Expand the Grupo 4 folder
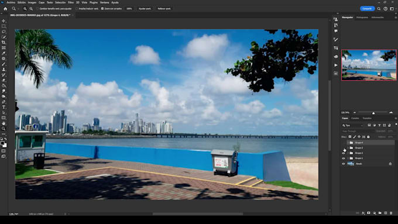The image size is (398, 224). (348, 143)
